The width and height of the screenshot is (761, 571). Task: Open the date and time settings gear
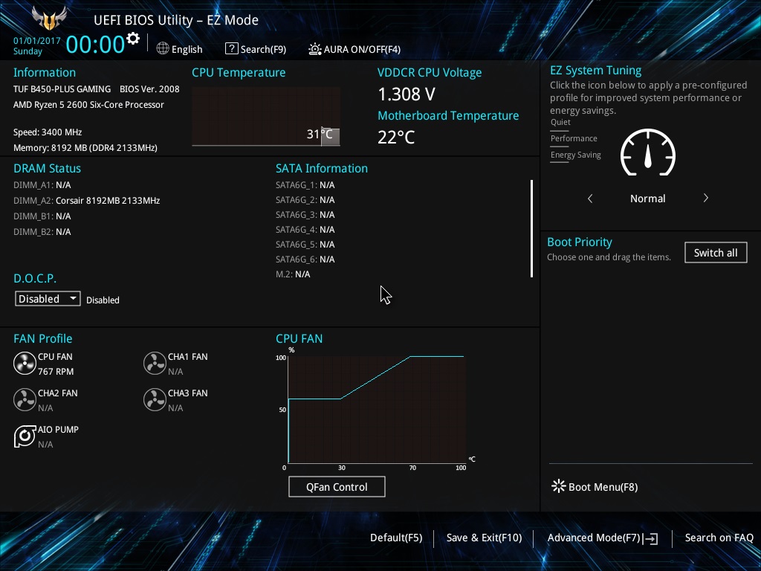133,39
